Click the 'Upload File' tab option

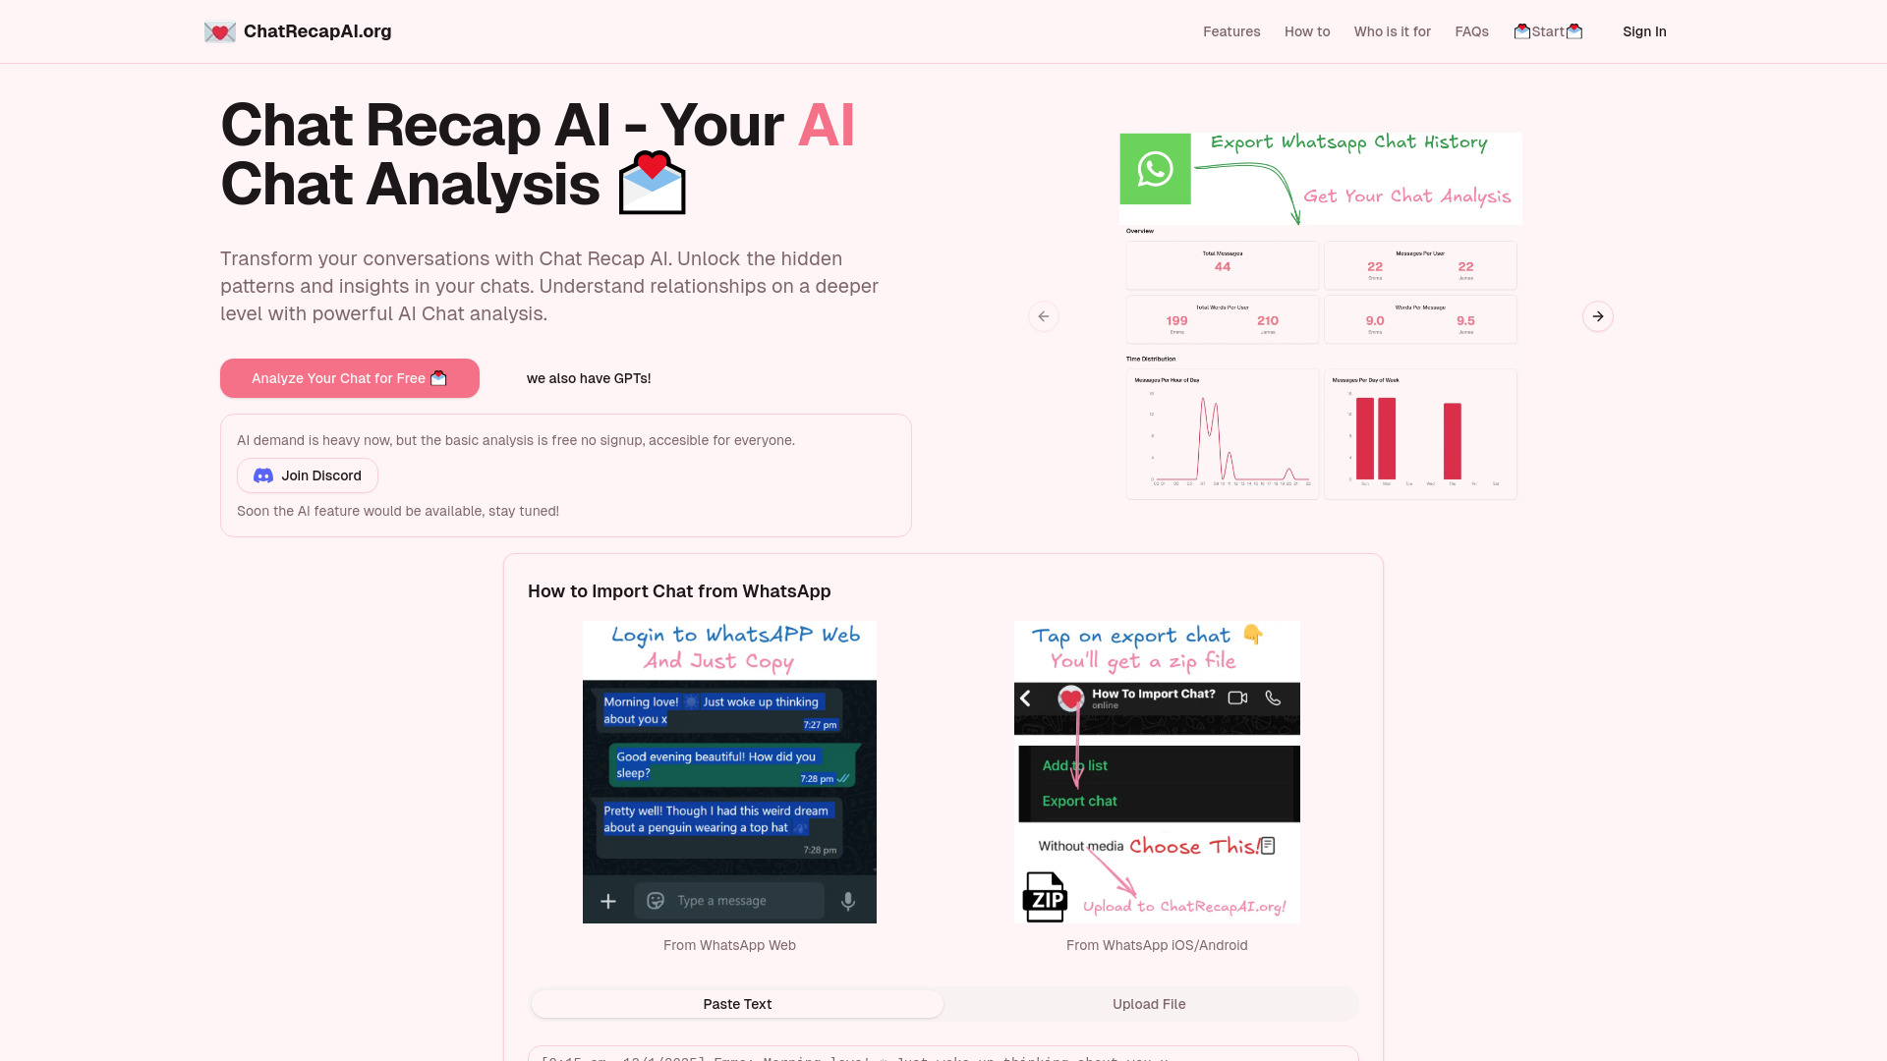pyautogui.click(x=1150, y=1004)
